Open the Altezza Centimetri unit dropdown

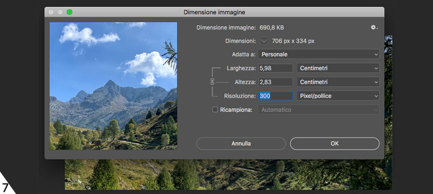click(338, 82)
